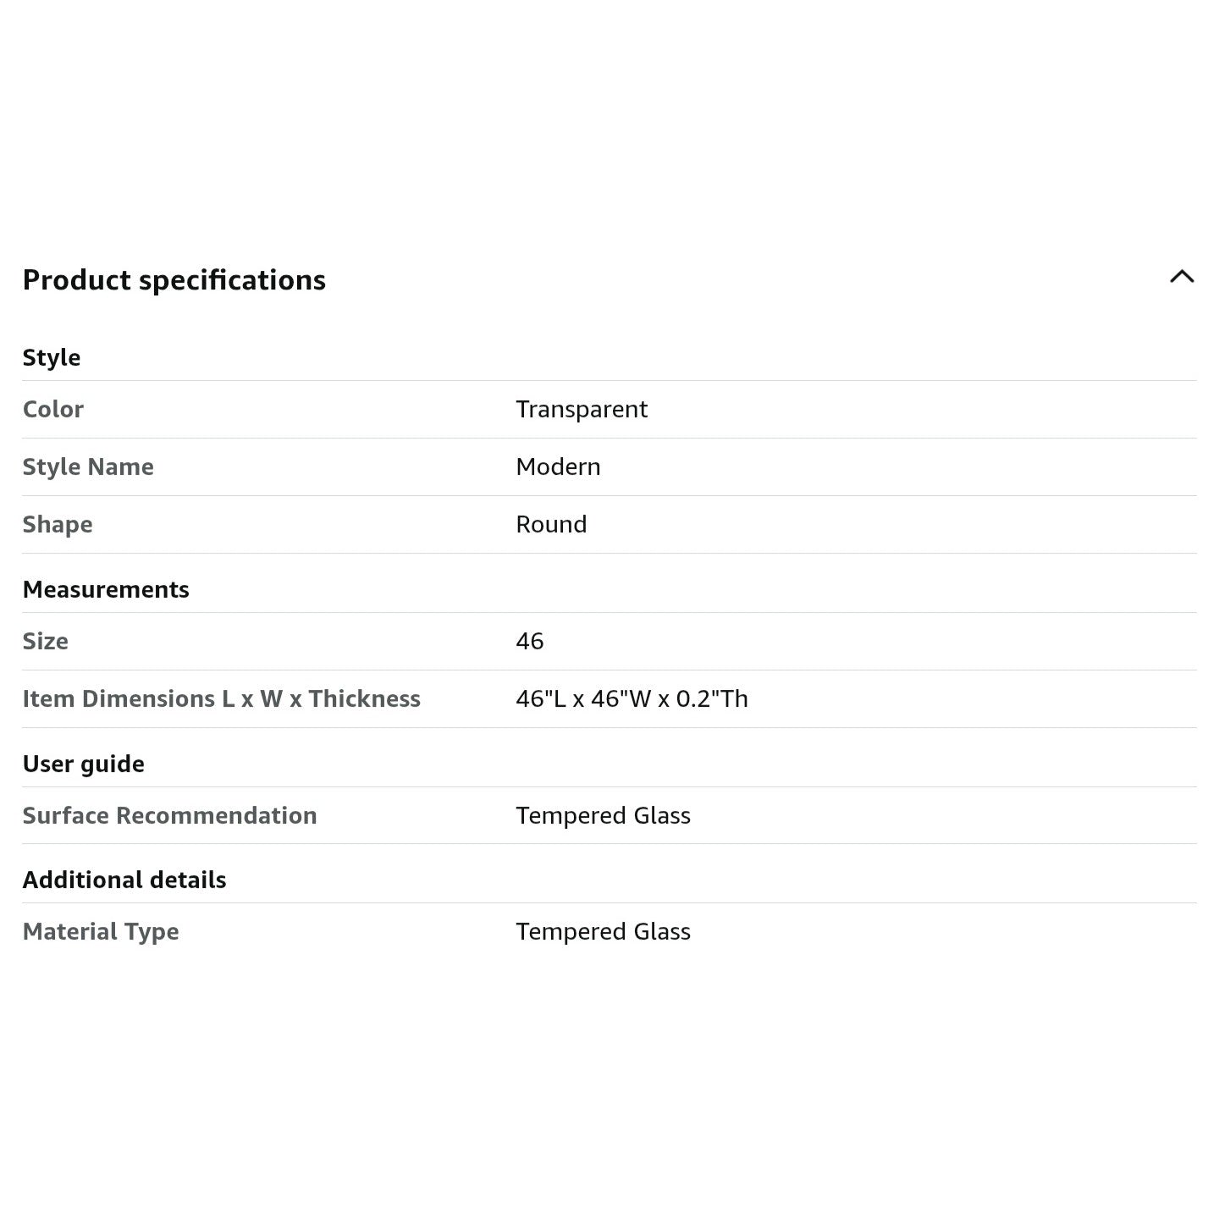
Task: Click the Shape label
Action: click(58, 525)
